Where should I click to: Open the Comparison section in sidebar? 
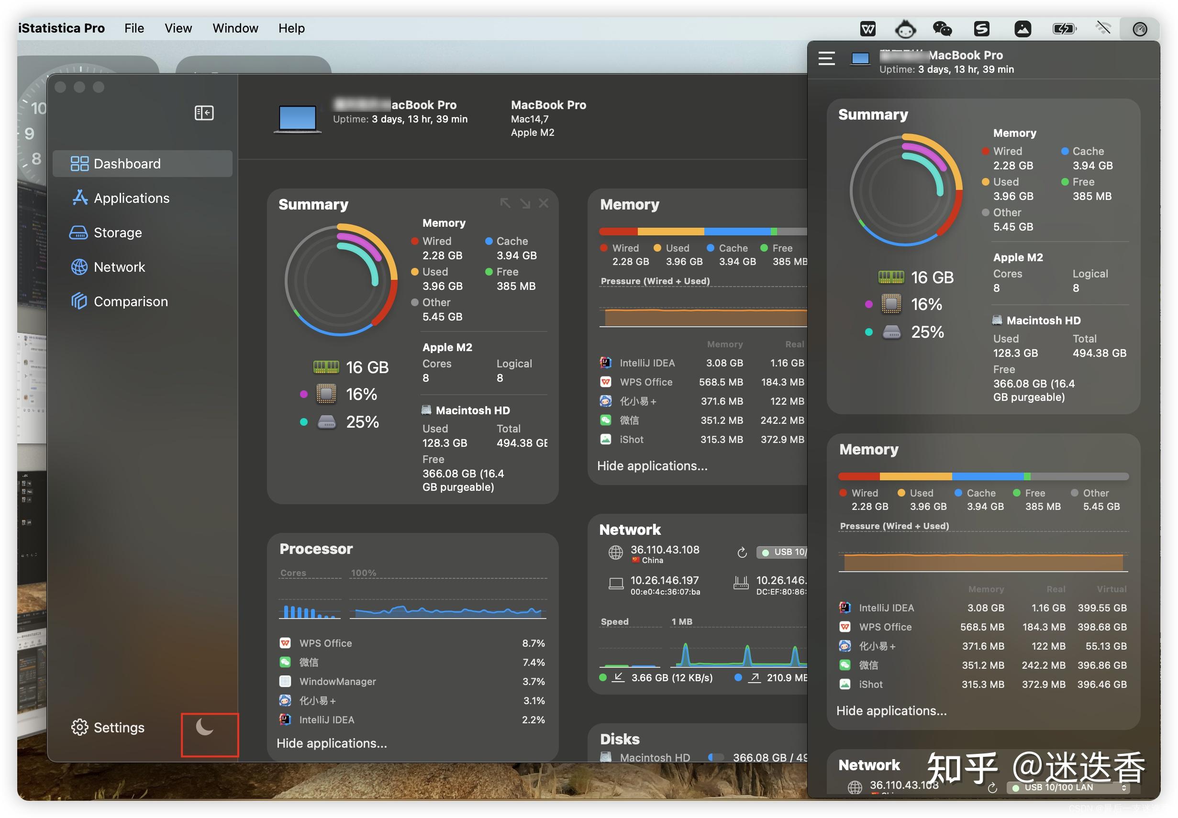[x=131, y=301]
